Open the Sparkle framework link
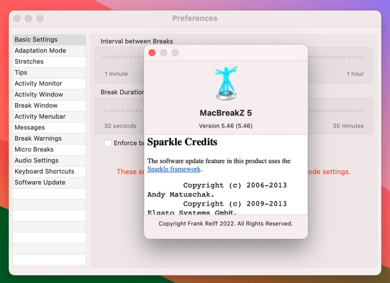Viewport: 390px width, 283px height. (174, 169)
